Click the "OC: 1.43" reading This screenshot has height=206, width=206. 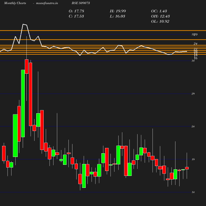click(159, 11)
